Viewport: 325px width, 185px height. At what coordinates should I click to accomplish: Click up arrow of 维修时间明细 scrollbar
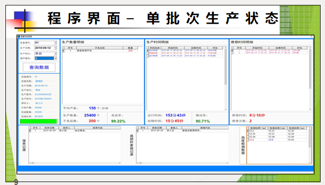pos(310,48)
